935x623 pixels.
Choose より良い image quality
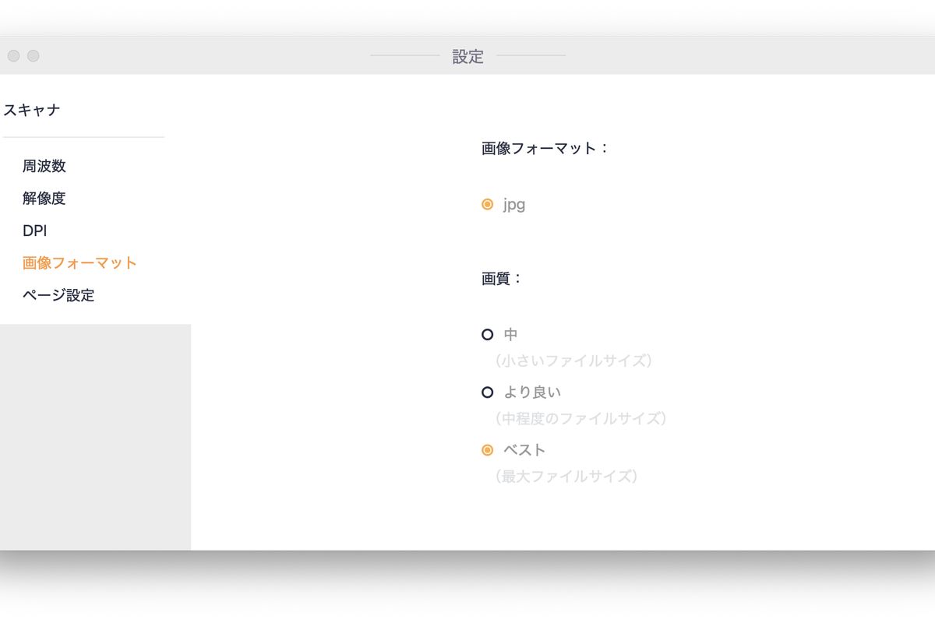pyautogui.click(x=536, y=392)
